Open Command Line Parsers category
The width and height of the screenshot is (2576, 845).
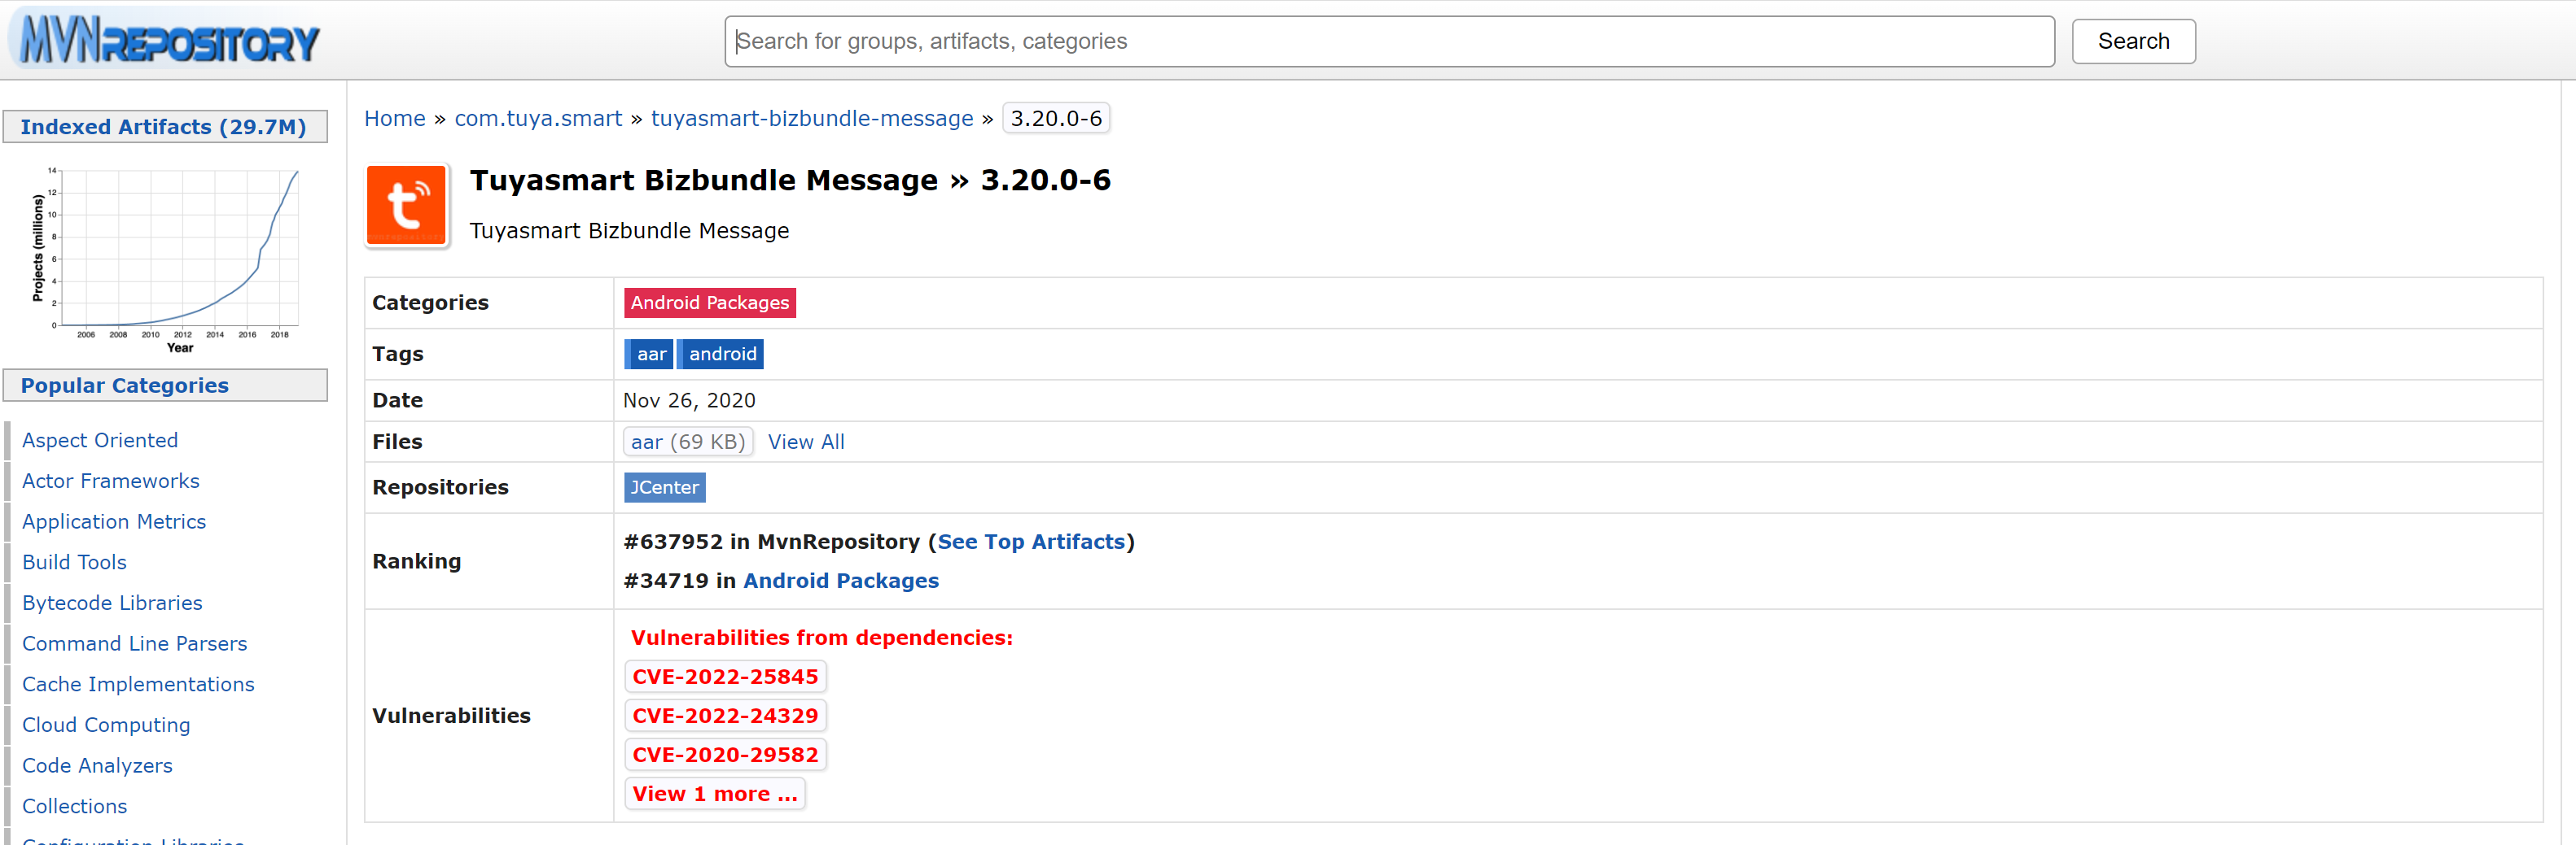(x=135, y=644)
